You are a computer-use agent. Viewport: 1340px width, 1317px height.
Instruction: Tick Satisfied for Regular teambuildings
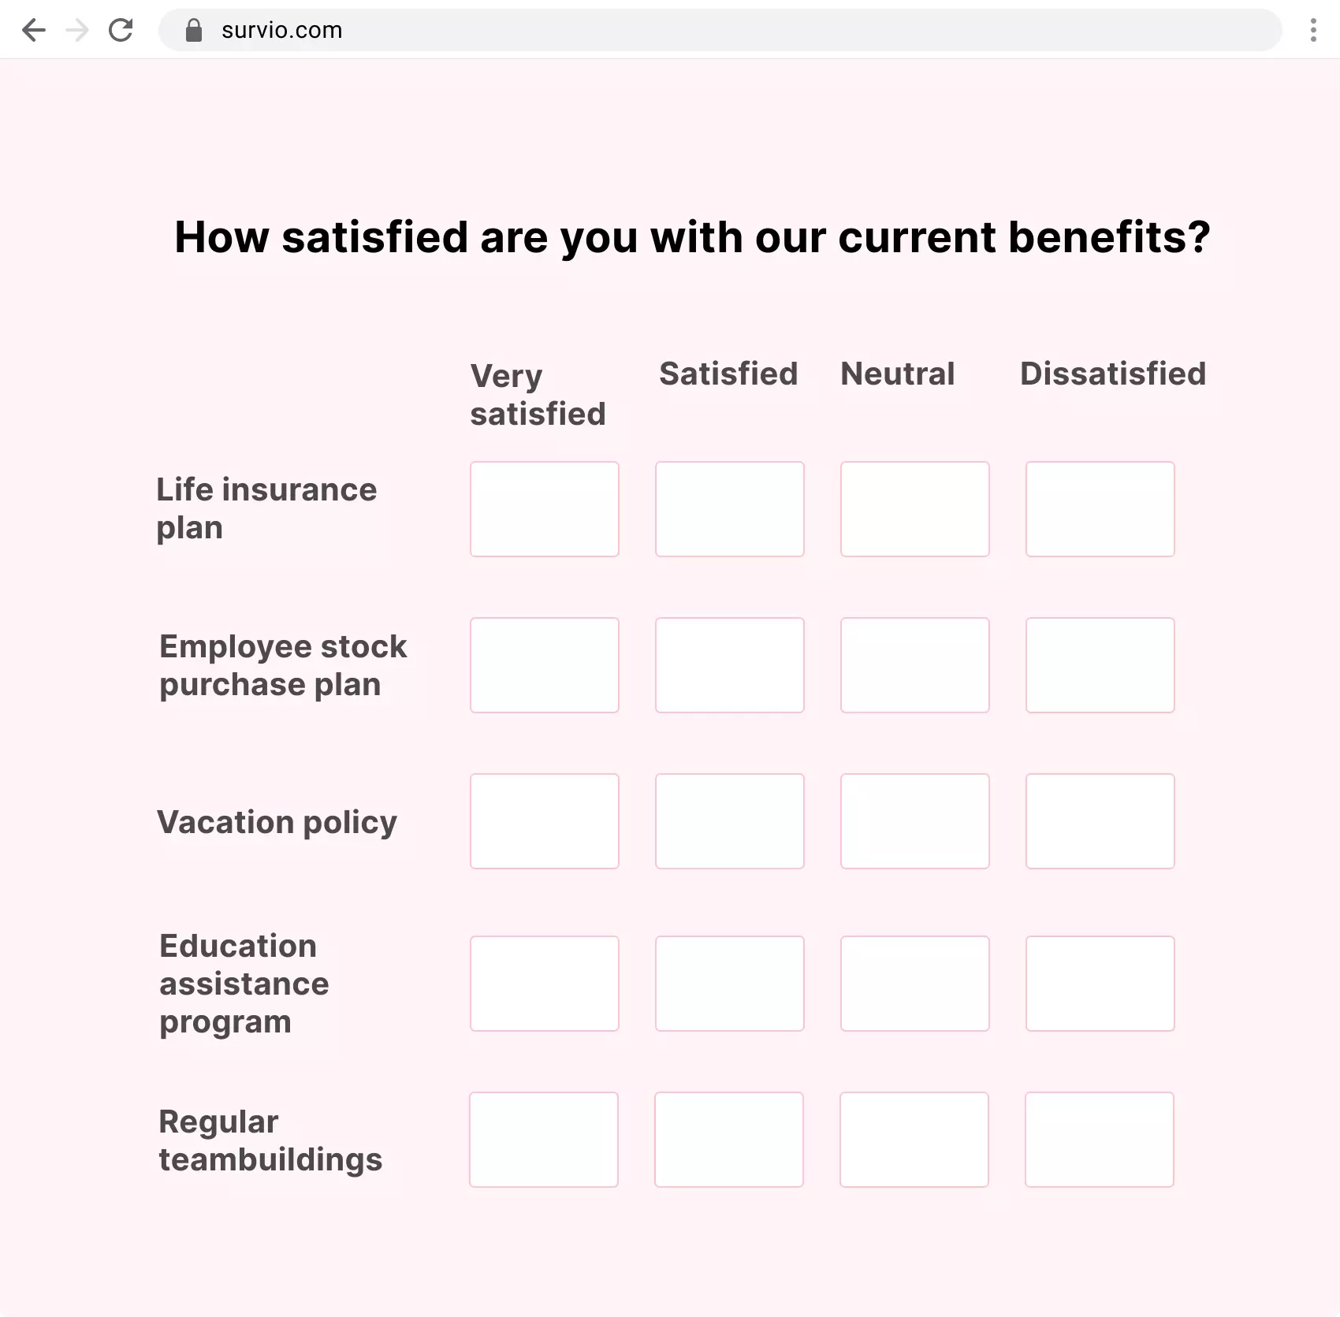(x=729, y=1140)
